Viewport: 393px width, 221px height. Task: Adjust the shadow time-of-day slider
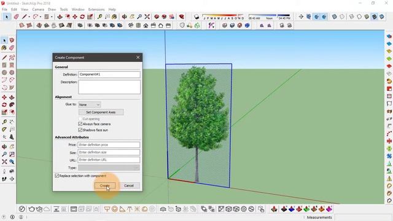pyautogui.click(x=269, y=15)
